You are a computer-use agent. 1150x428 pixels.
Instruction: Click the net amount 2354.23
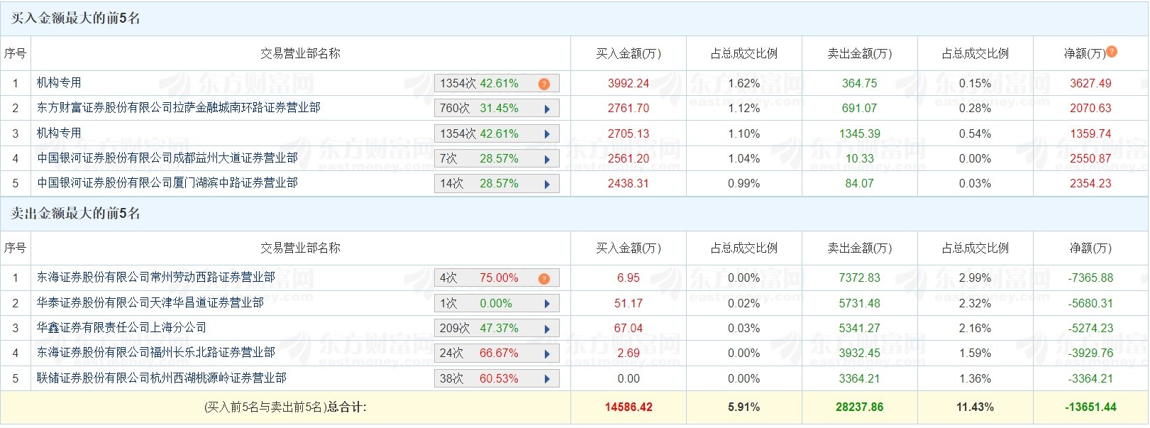[x=1091, y=183]
